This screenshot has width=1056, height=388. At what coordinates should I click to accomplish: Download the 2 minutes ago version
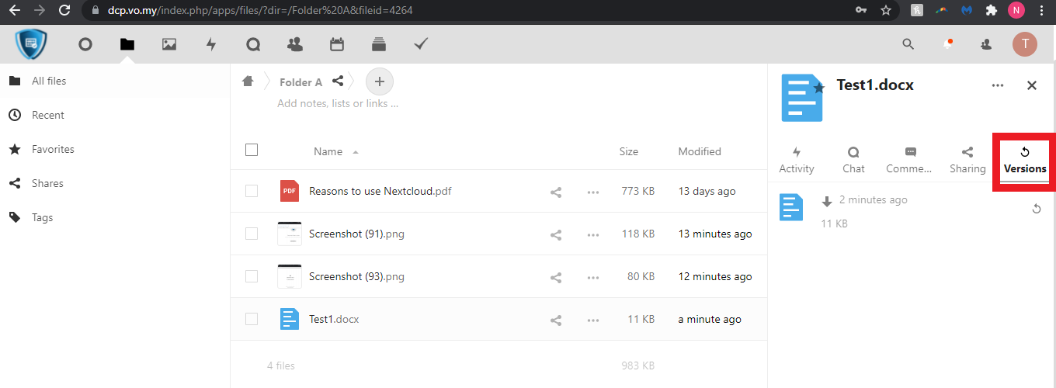(827, 202)
